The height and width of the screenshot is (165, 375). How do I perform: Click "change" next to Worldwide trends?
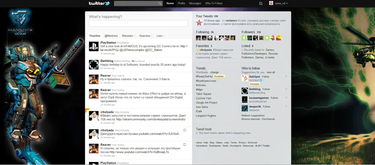point(214,72)
